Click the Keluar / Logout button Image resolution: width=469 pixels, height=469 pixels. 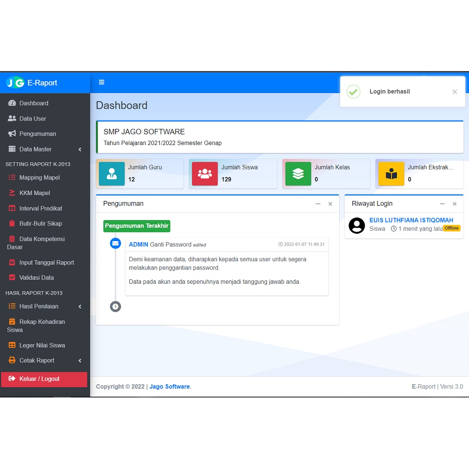click(x=44, y=379)
